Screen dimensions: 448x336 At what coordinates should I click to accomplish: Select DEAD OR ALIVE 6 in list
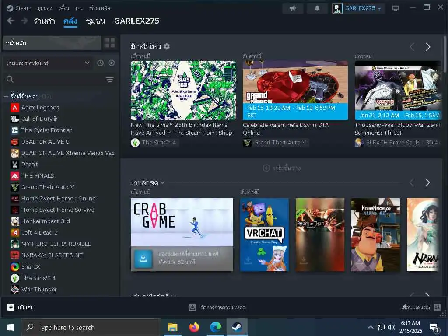pyautogui.click(x=45, y=142)
